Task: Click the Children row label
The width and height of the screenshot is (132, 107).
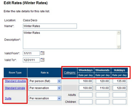Action: (x=70, y=102)
